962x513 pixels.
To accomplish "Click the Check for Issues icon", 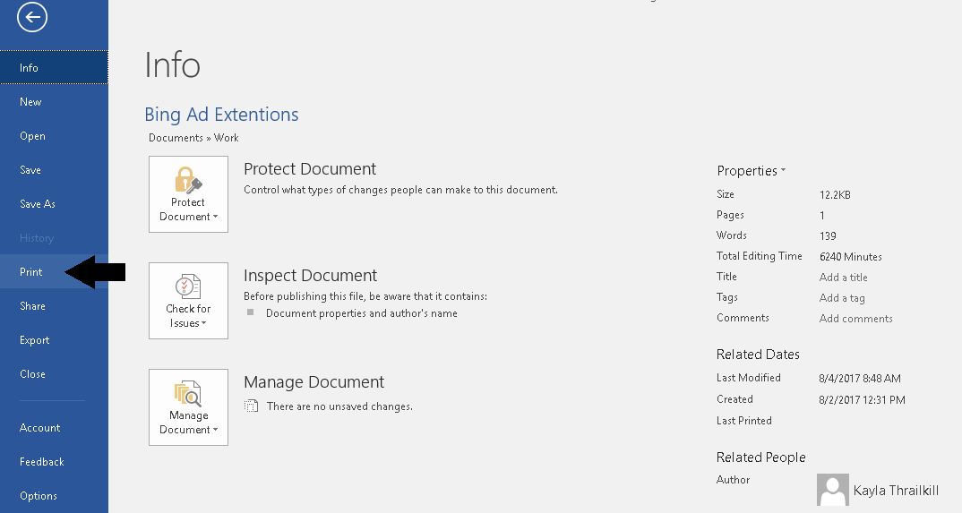I will click(x=188, y=286).
